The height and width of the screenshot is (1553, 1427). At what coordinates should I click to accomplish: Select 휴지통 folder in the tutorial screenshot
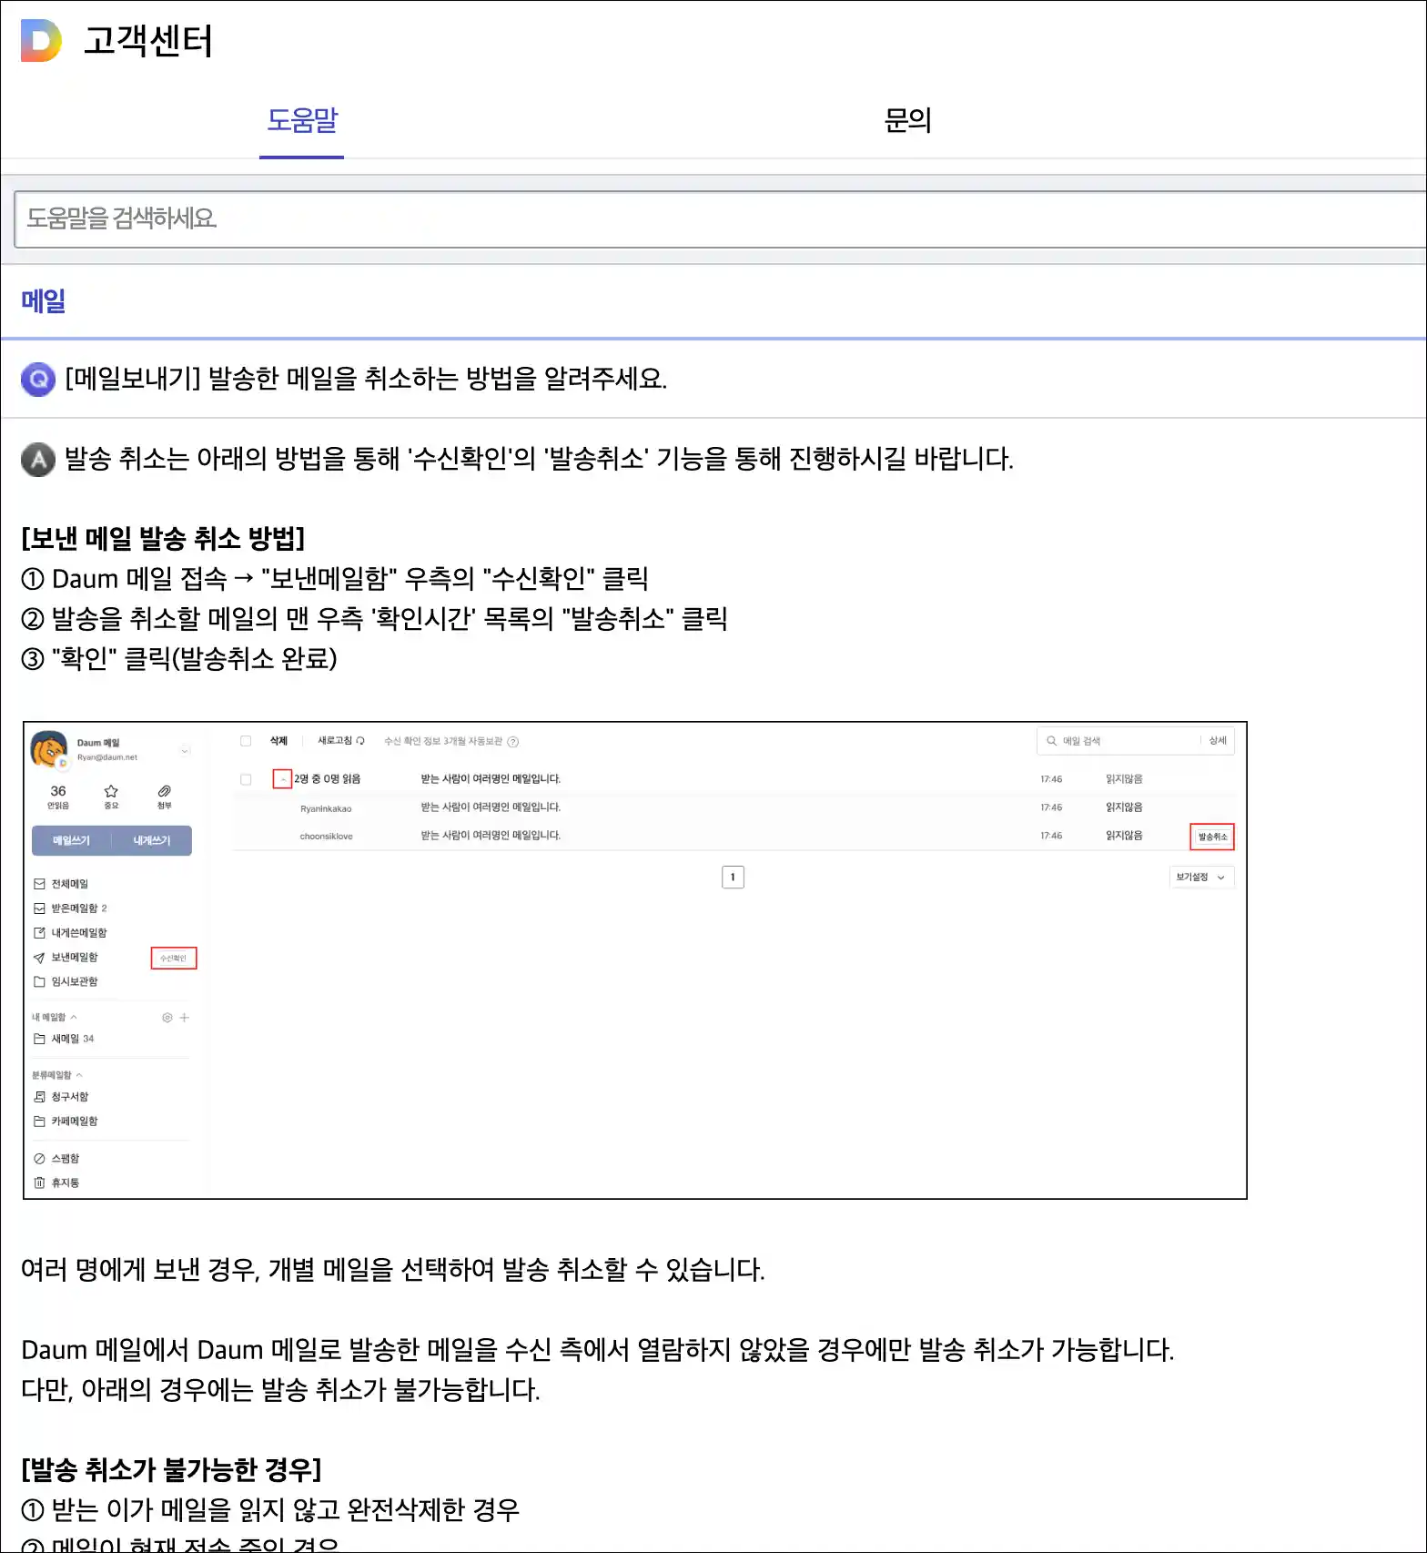click(56, 1183)
